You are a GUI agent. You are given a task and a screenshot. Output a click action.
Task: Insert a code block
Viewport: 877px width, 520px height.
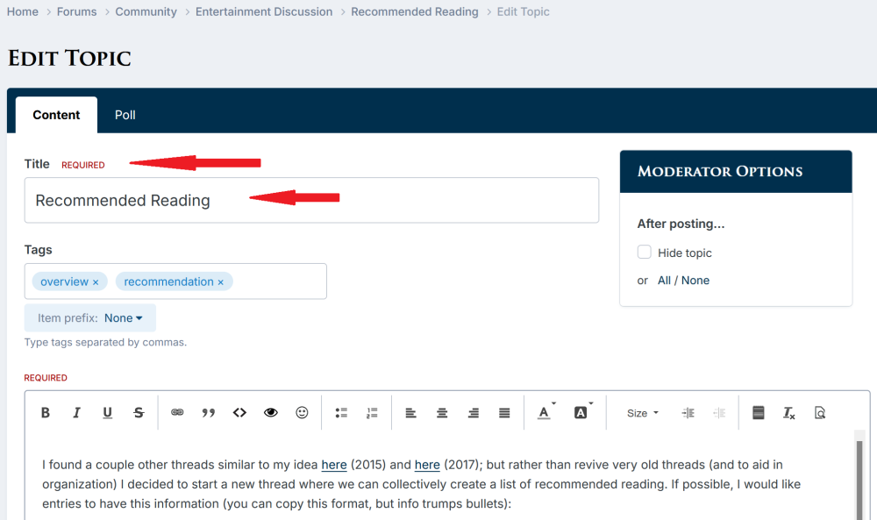[x=239, y=413]
